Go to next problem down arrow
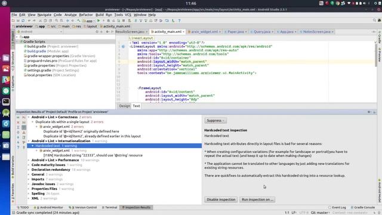Screen dimensions: 382x215 [x=18, y=142]
